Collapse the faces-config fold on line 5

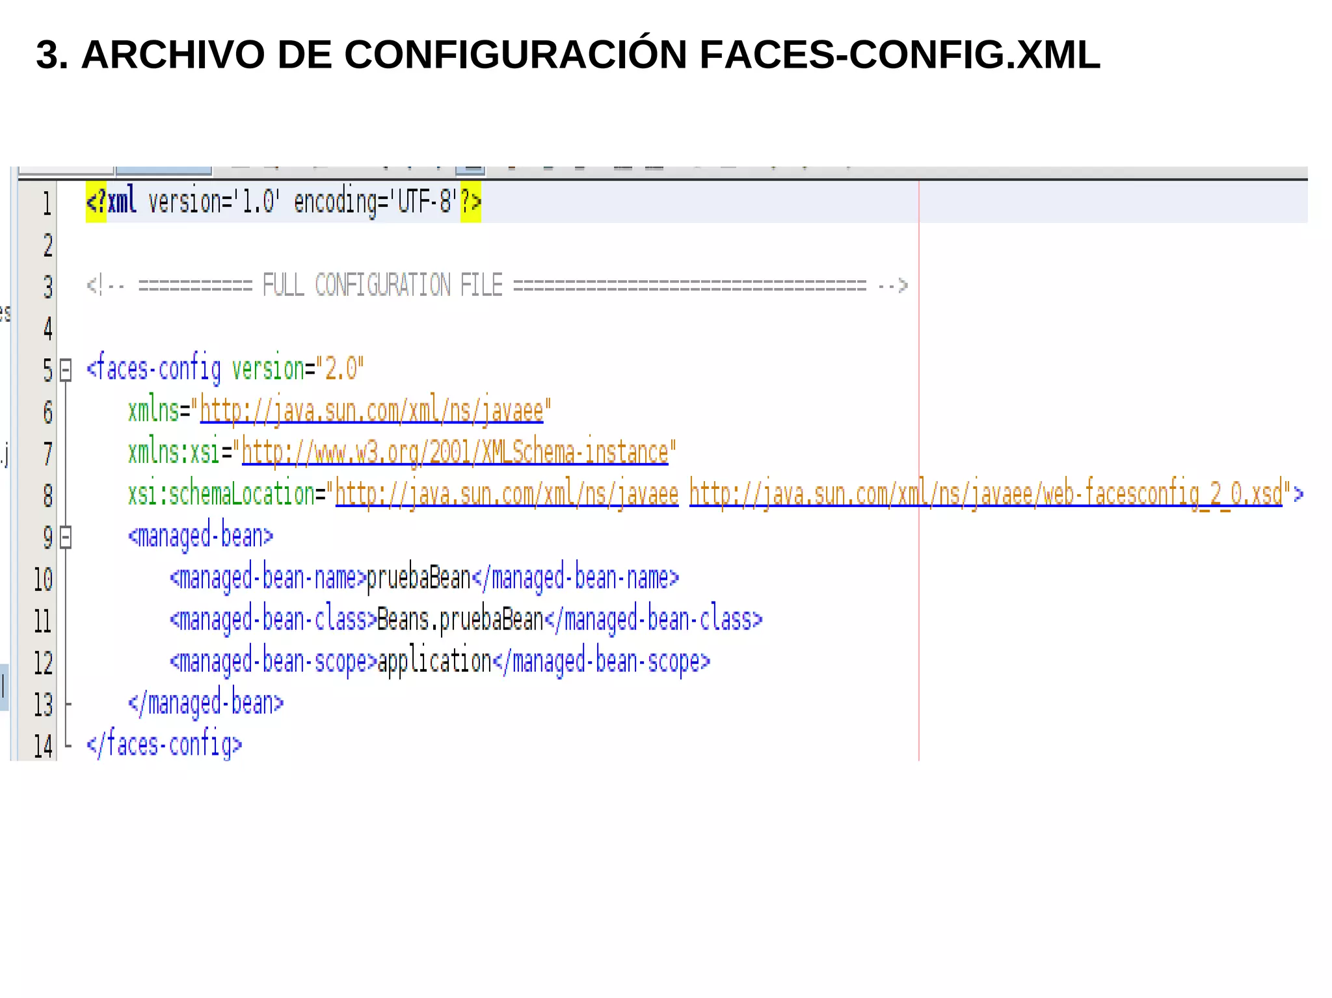(x=66, y=370)
